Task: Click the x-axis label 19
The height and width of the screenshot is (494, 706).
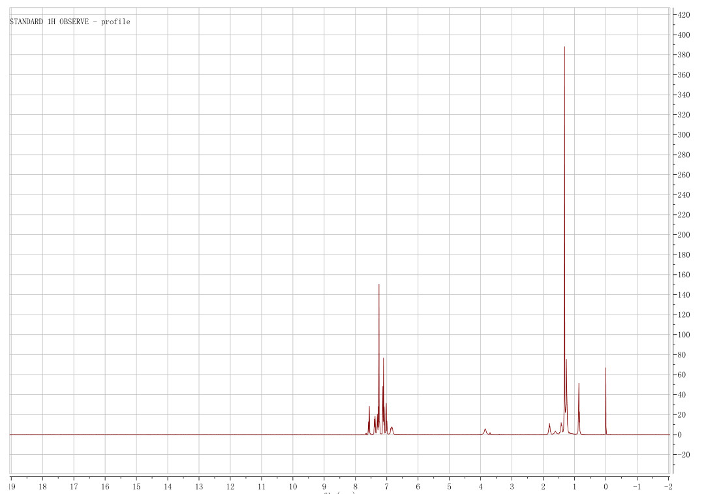Action: [x=12, y=486]
